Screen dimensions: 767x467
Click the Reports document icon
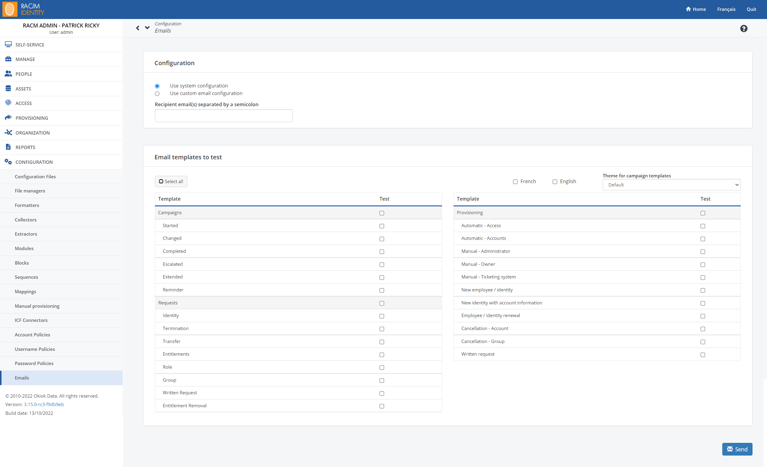click(x=8, y=147)
